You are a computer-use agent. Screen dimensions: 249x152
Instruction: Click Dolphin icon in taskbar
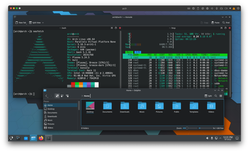(33, 138)
